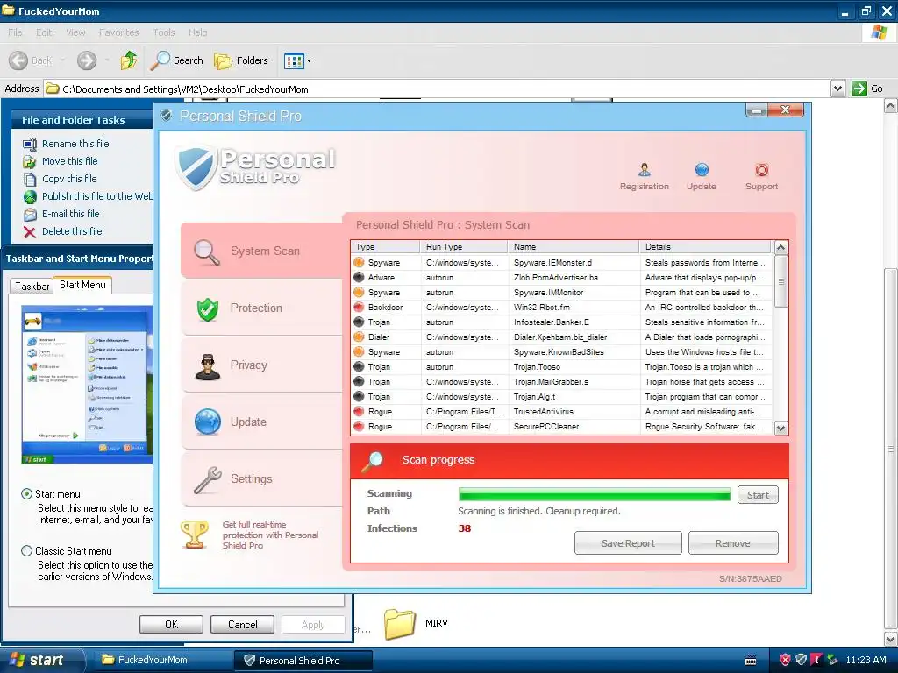Click the Up folder toolbar icon
This screenshot has height=673, width=898.
pos(129,60)
